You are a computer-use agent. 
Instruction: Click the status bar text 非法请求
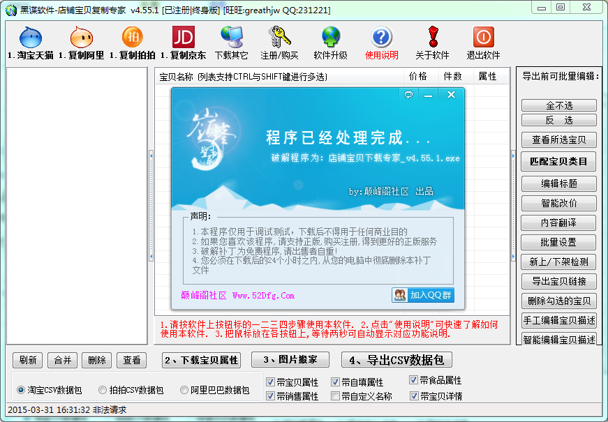pyautogui.click(x=110, y=410)
